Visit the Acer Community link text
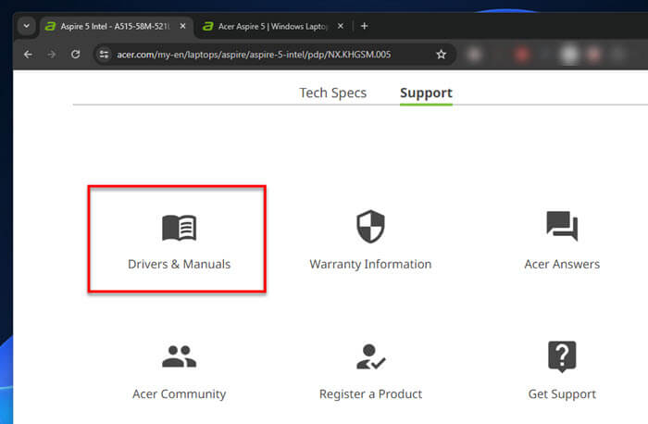 tap(179, 393)
